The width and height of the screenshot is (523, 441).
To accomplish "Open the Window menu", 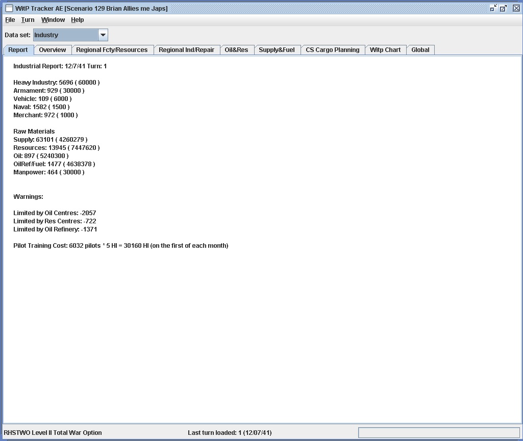I will coord(53,20).
